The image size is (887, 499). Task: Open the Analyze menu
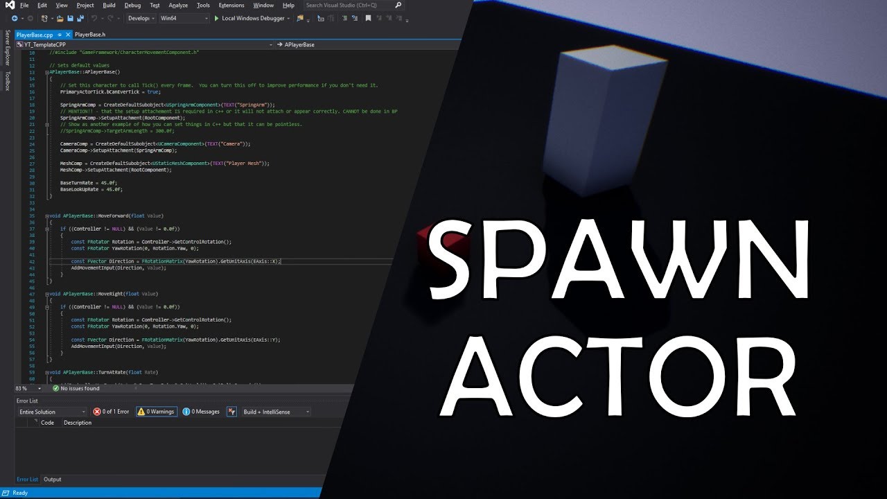click(178, 5)
